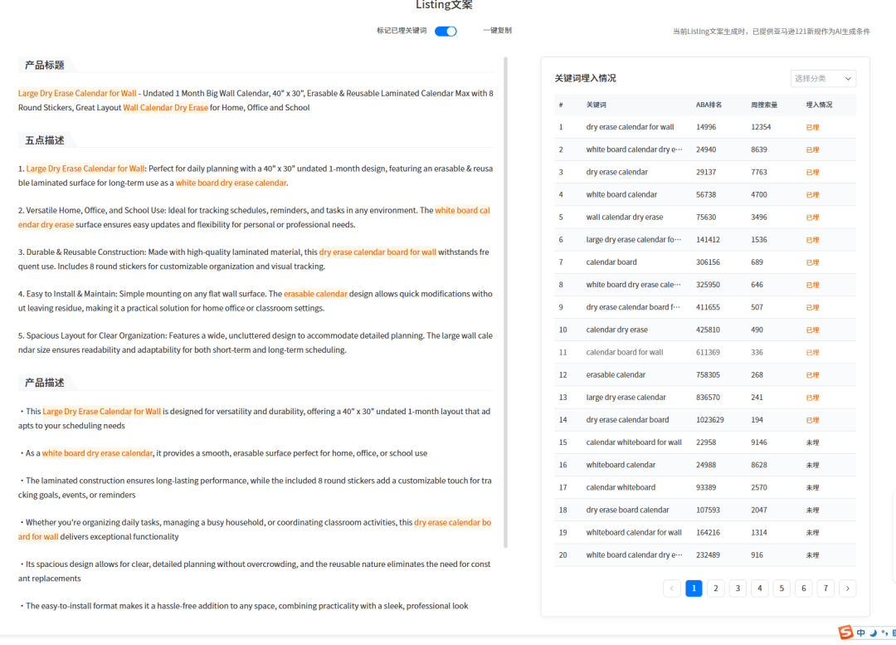Screen dimensions: 896x645
Task: Switch Sogou input to English via 中 icon
Action: 861,633
